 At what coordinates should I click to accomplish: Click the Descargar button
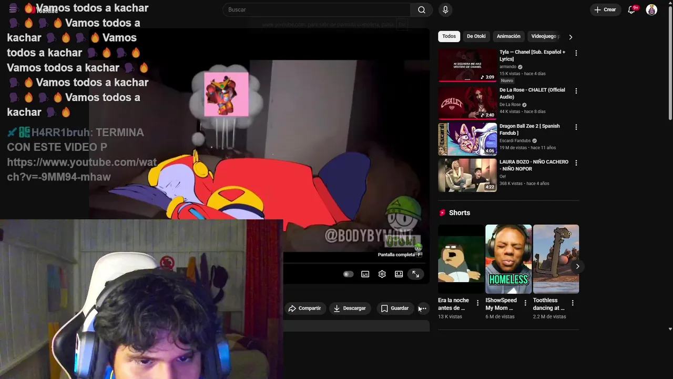[x=350, y=308]
